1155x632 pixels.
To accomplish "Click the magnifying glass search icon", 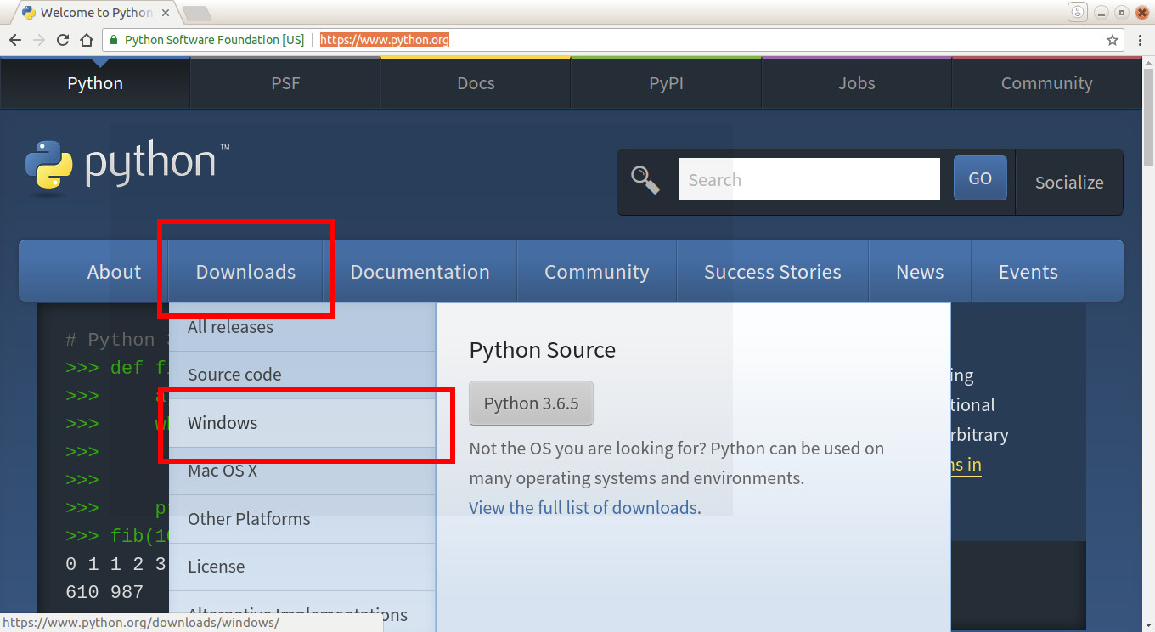I will 645,180.
